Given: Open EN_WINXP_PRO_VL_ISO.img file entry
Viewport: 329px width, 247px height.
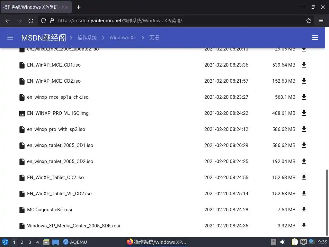Looking at the screenshot, I should [58, 113].
